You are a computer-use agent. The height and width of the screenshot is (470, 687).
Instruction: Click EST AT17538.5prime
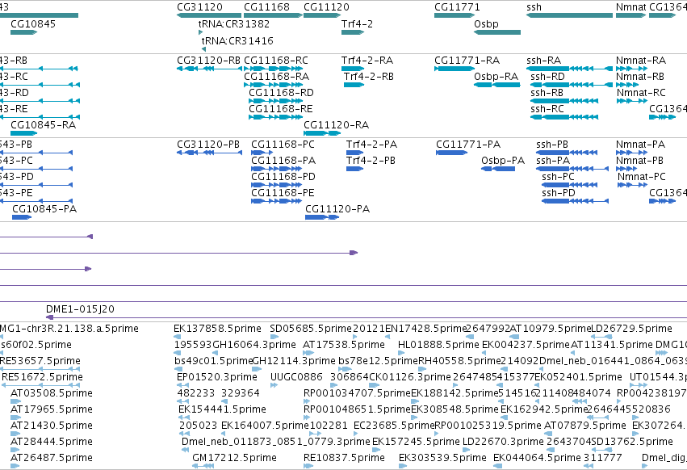(344, 345)
